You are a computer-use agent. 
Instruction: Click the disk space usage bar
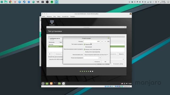tap(86, 37)
